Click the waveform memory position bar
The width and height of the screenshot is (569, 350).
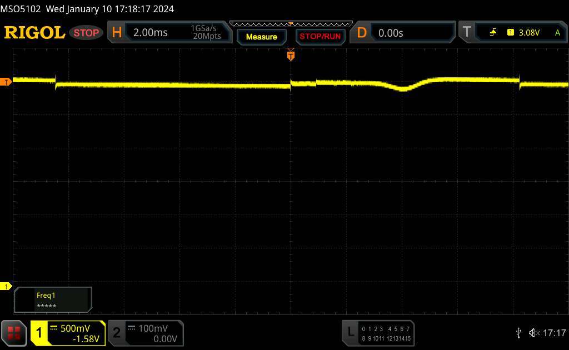291,24
